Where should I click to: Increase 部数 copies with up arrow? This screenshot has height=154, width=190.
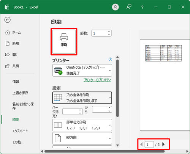tap(109, 31)
